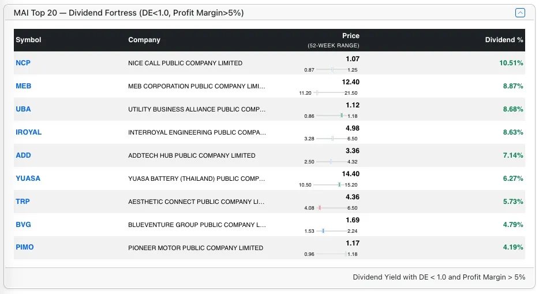The height and width of the screenshot is (294, 539).
Task: Click the 1.17 price of PIMO
Action: (353, 243)
